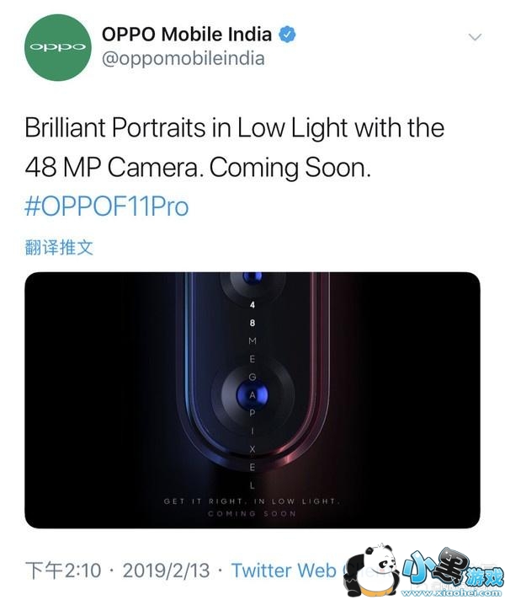Screen dimensions: 505x600
Task: Open the tweet options chevron menu
Action: (475, 38)
